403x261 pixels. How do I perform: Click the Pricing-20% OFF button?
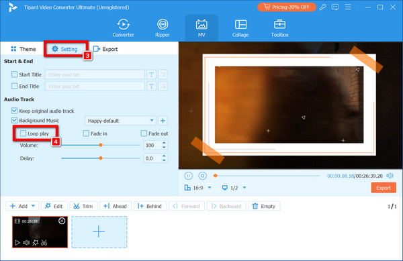pos(287,7)
